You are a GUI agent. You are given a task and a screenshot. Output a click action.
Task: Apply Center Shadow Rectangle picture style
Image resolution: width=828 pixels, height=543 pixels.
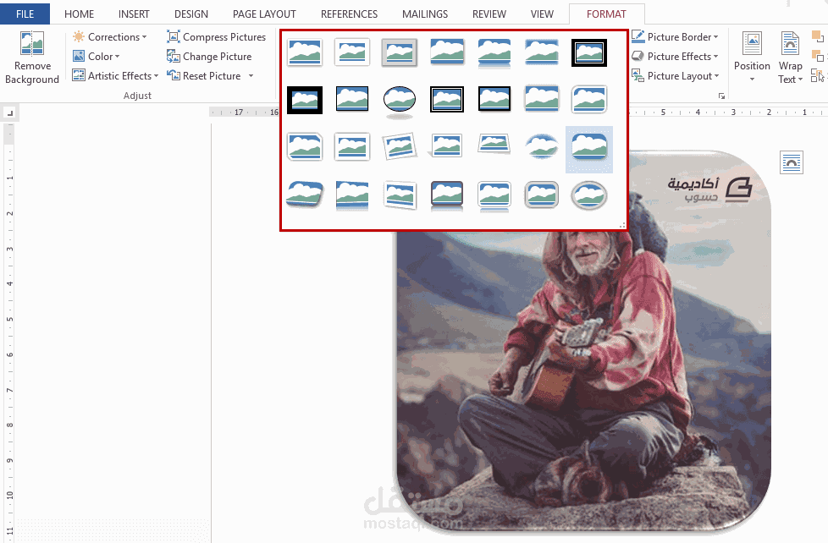pyautogui.click(x=542, y=100)
